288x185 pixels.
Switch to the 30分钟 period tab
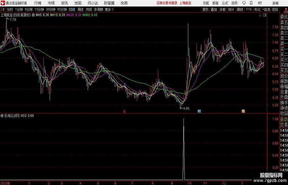51,9
